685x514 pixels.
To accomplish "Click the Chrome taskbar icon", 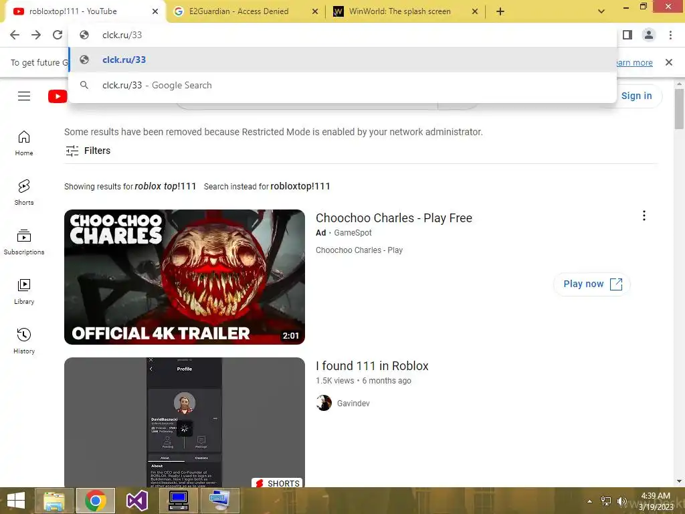I will 96,501.
